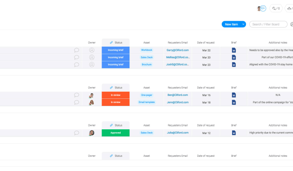This screenshot has width=293, height=171.
Task: Click note 'Aligned with the COVID-19 stay home'
Action: click(x=271, y=64)
